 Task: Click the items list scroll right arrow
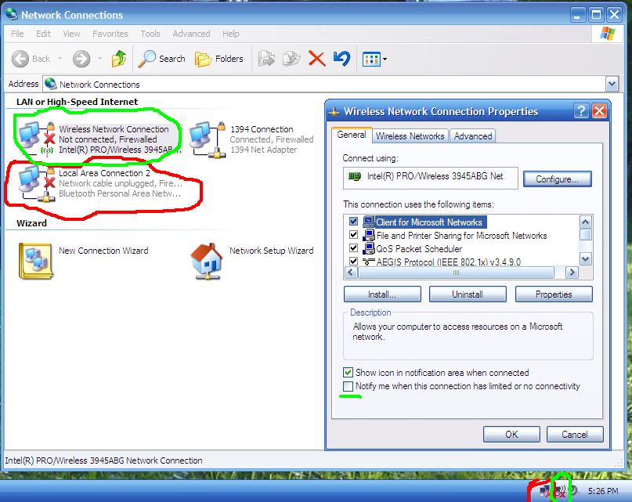click(x=572, y=273)
